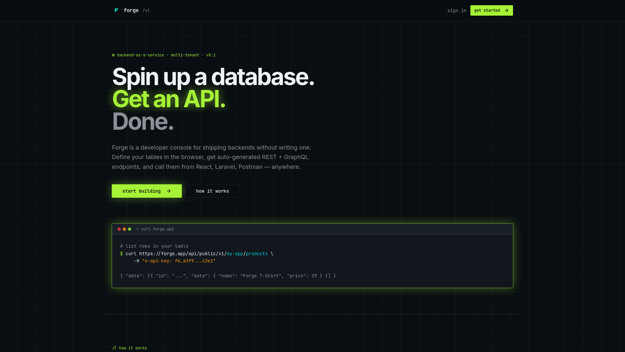Open the sign in link
The height and width of the screenshot is (352, 625).
[457, 10]
